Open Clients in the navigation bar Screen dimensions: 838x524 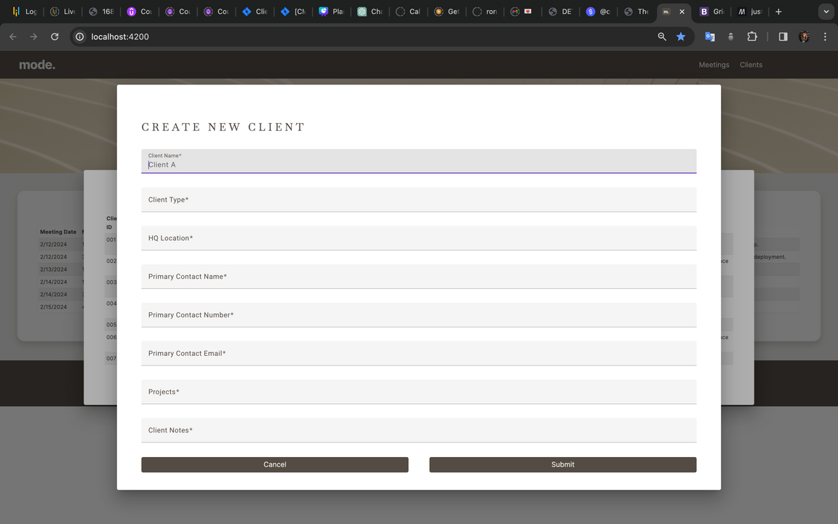pyautogui.click(x=751, y=65)
